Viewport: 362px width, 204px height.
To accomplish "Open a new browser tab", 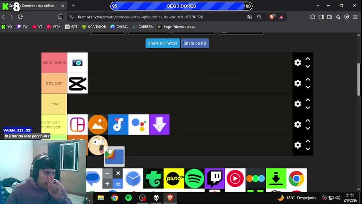I will coord(73,6).
